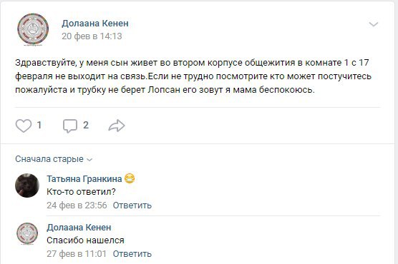Image resolution: width=398 pixels, height=264 pixels.
Task: Reply to the 'Кто-то ответил?' comment
Action: pos(132,205)
